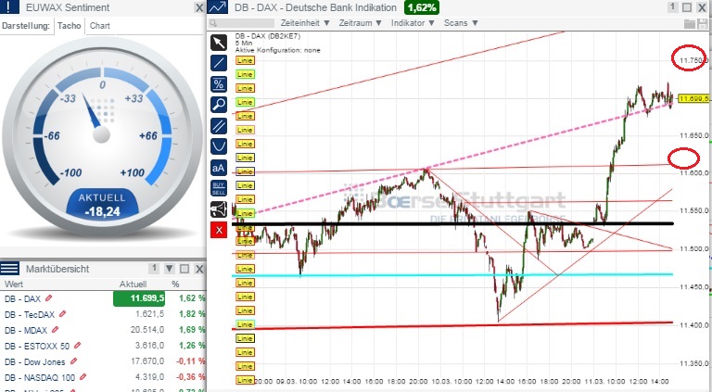Sort by the % column header

tap(175, 285)
